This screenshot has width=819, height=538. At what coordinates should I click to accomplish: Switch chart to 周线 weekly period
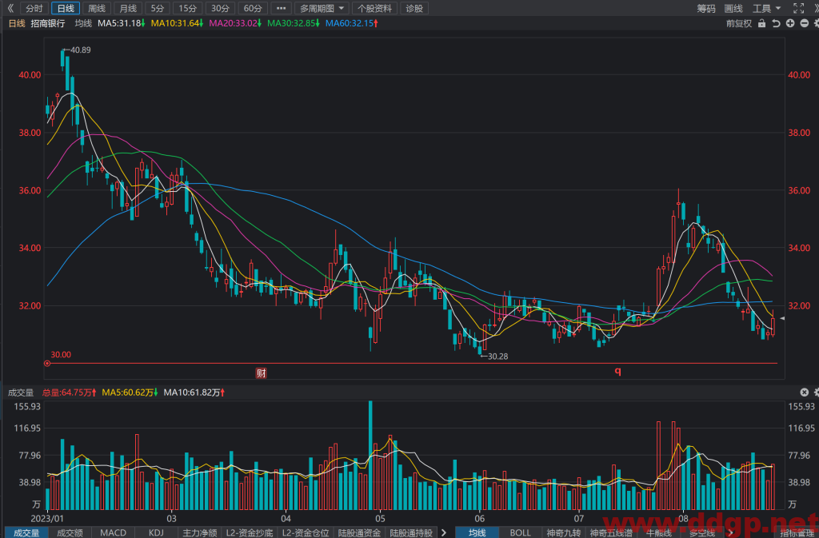pos(97,8)
